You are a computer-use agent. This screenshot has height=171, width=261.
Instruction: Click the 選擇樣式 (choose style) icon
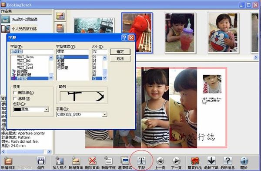point(125,161)
